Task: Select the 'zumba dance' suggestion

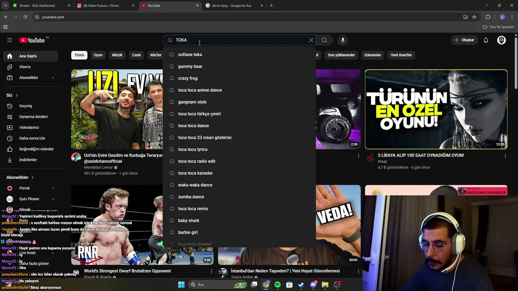Action: (239, 197)
